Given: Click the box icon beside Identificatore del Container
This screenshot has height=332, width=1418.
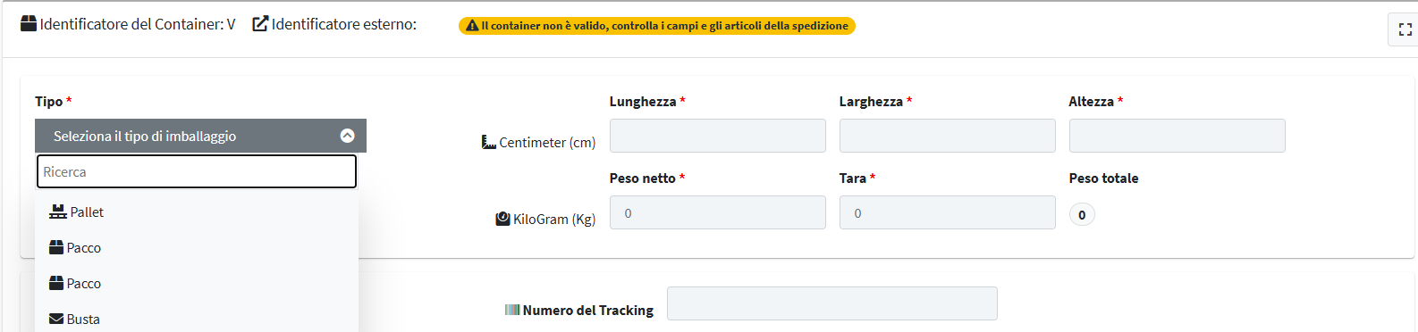Looking at the screenshot, I should [29, 24].
